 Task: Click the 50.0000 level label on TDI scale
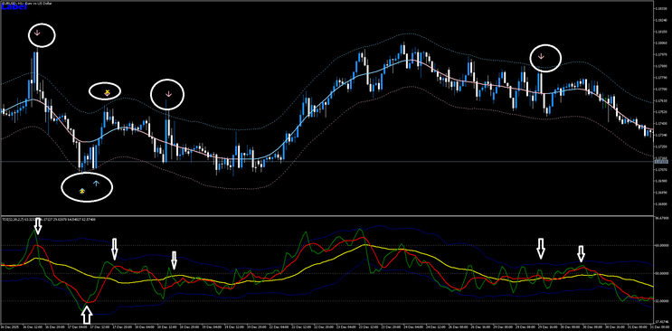click(662, 273)
